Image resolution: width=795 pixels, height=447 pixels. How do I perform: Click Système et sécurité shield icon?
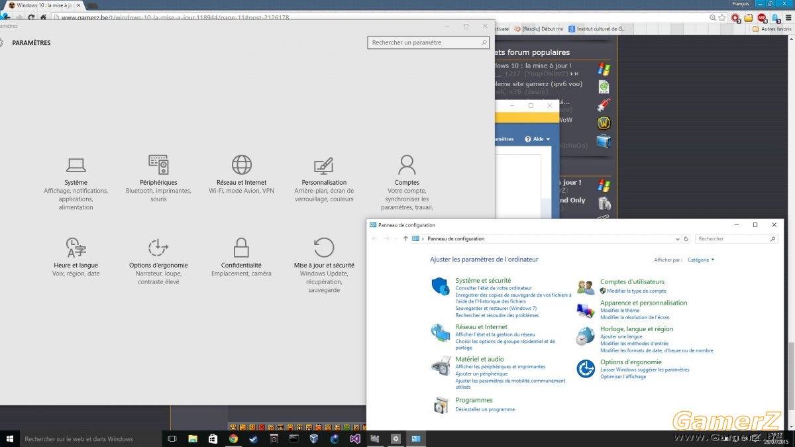click(x=441, y=286)
